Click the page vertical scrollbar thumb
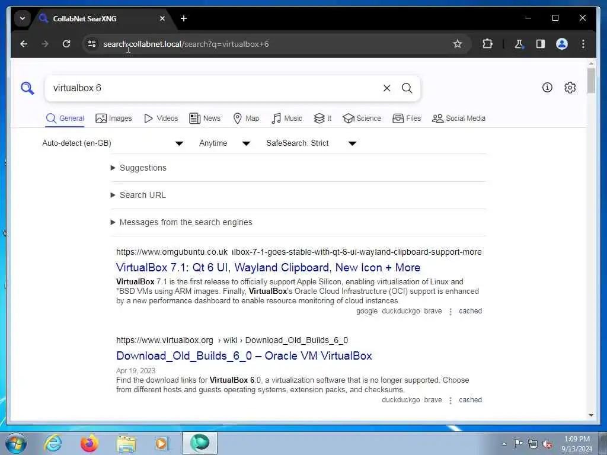The image size is (607, 455). [x=591, y=81]
